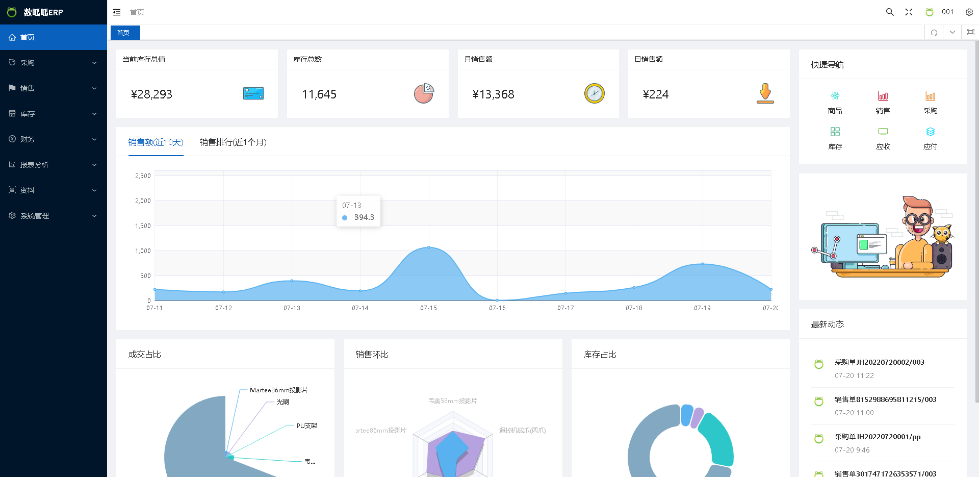Click the 遥控机械爪(两爪) radar label

click(x=522, y=431)
